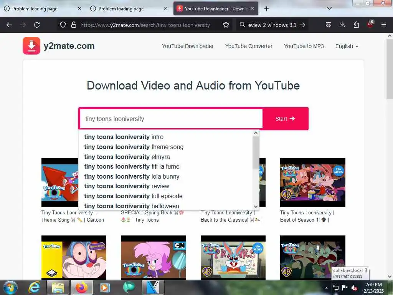
Task: Choose suggestion ending in full episode
Action: click(x=165, y=196)
